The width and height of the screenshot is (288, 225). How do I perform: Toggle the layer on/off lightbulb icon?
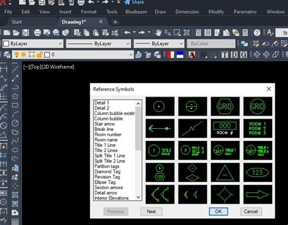tap(16, 54)
